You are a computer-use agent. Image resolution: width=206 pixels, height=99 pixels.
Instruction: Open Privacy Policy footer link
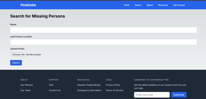(113, 85)
